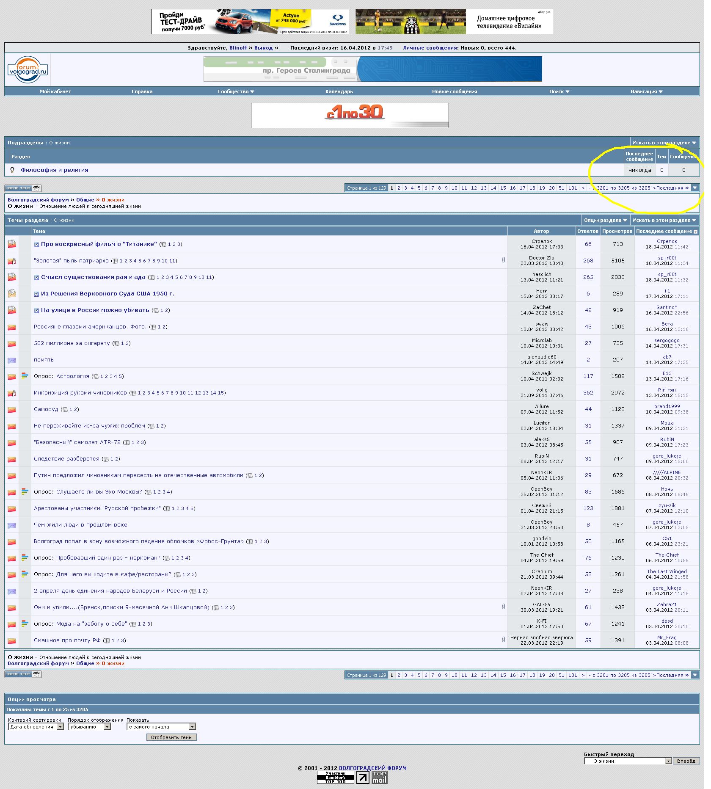This screenshot has width=711, height=789.
Task: Open 'Критерий сортировки' dropdown
Action: tap(36, 727)
